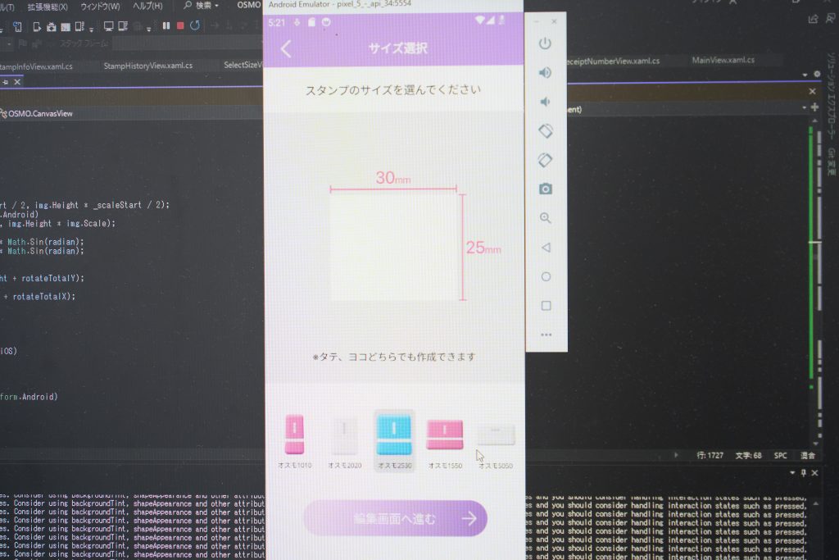
Task: Switch to the ReceiptNumberView.xaml.cs tab
Action: coord(613,61)
